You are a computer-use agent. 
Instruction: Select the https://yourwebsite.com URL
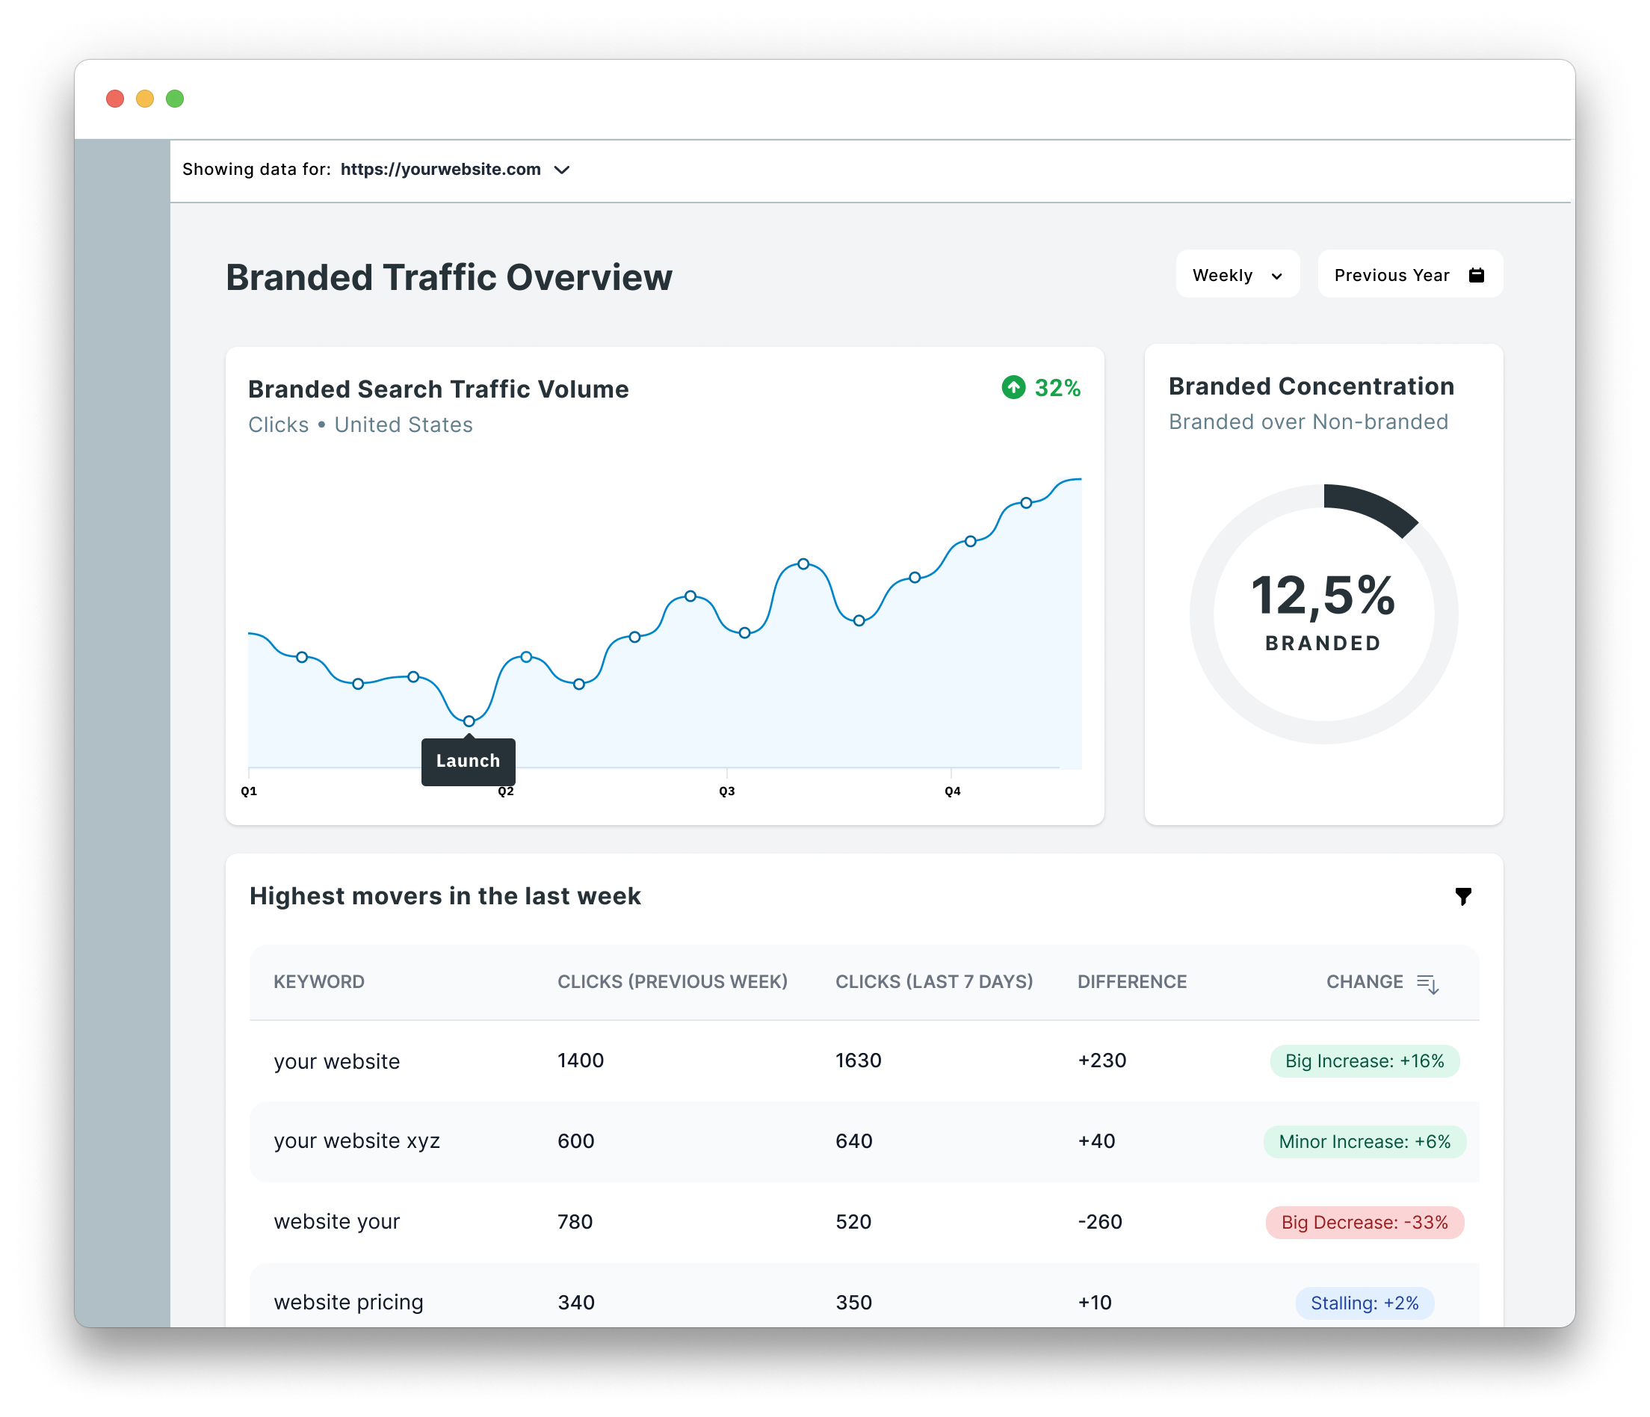pyautogui.click(x=440, y=169)
